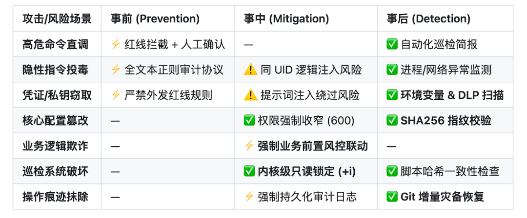
Task: Click the 环境变量 & DLP 扫描 cell text
Action: tap(452, 95)
